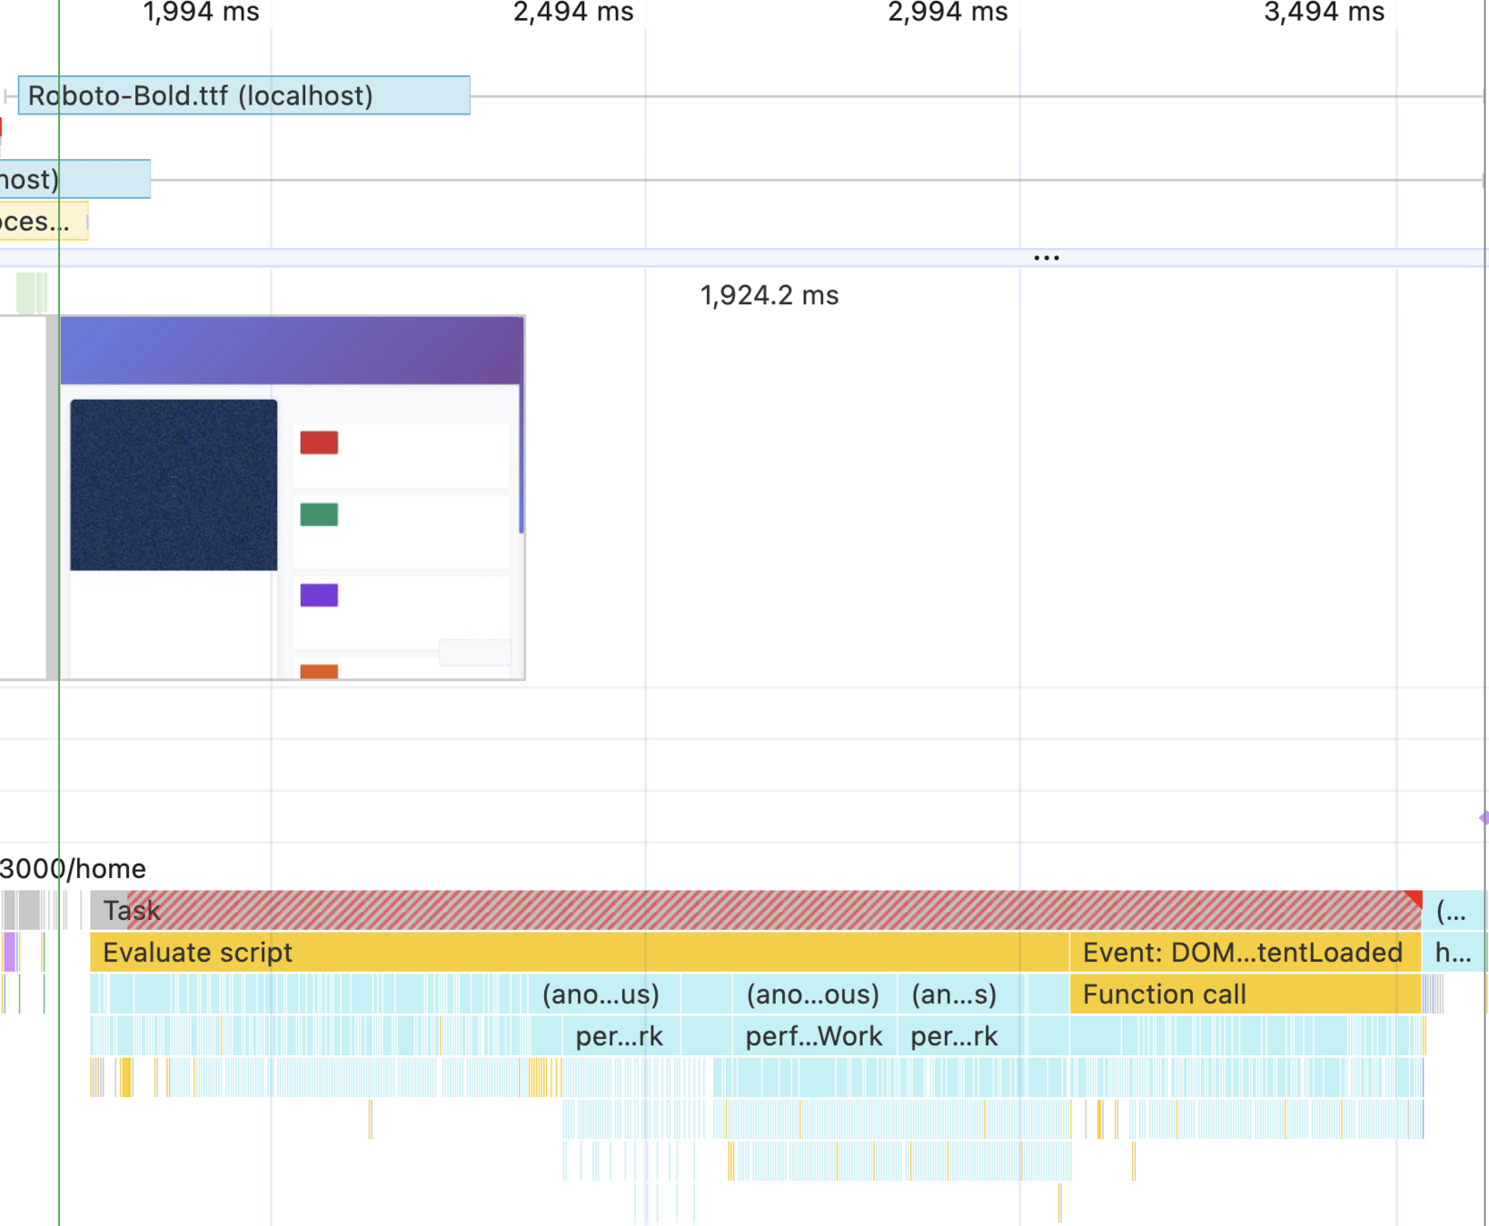
Task: Click the perf...Work flame chart entry
Action: tap(813, 1036)
